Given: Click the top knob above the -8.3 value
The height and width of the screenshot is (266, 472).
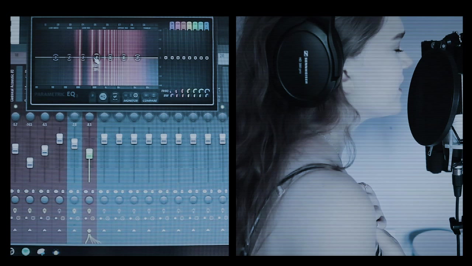Looking at the screenshot, I should pyautogui.click(x=89, y=117).
